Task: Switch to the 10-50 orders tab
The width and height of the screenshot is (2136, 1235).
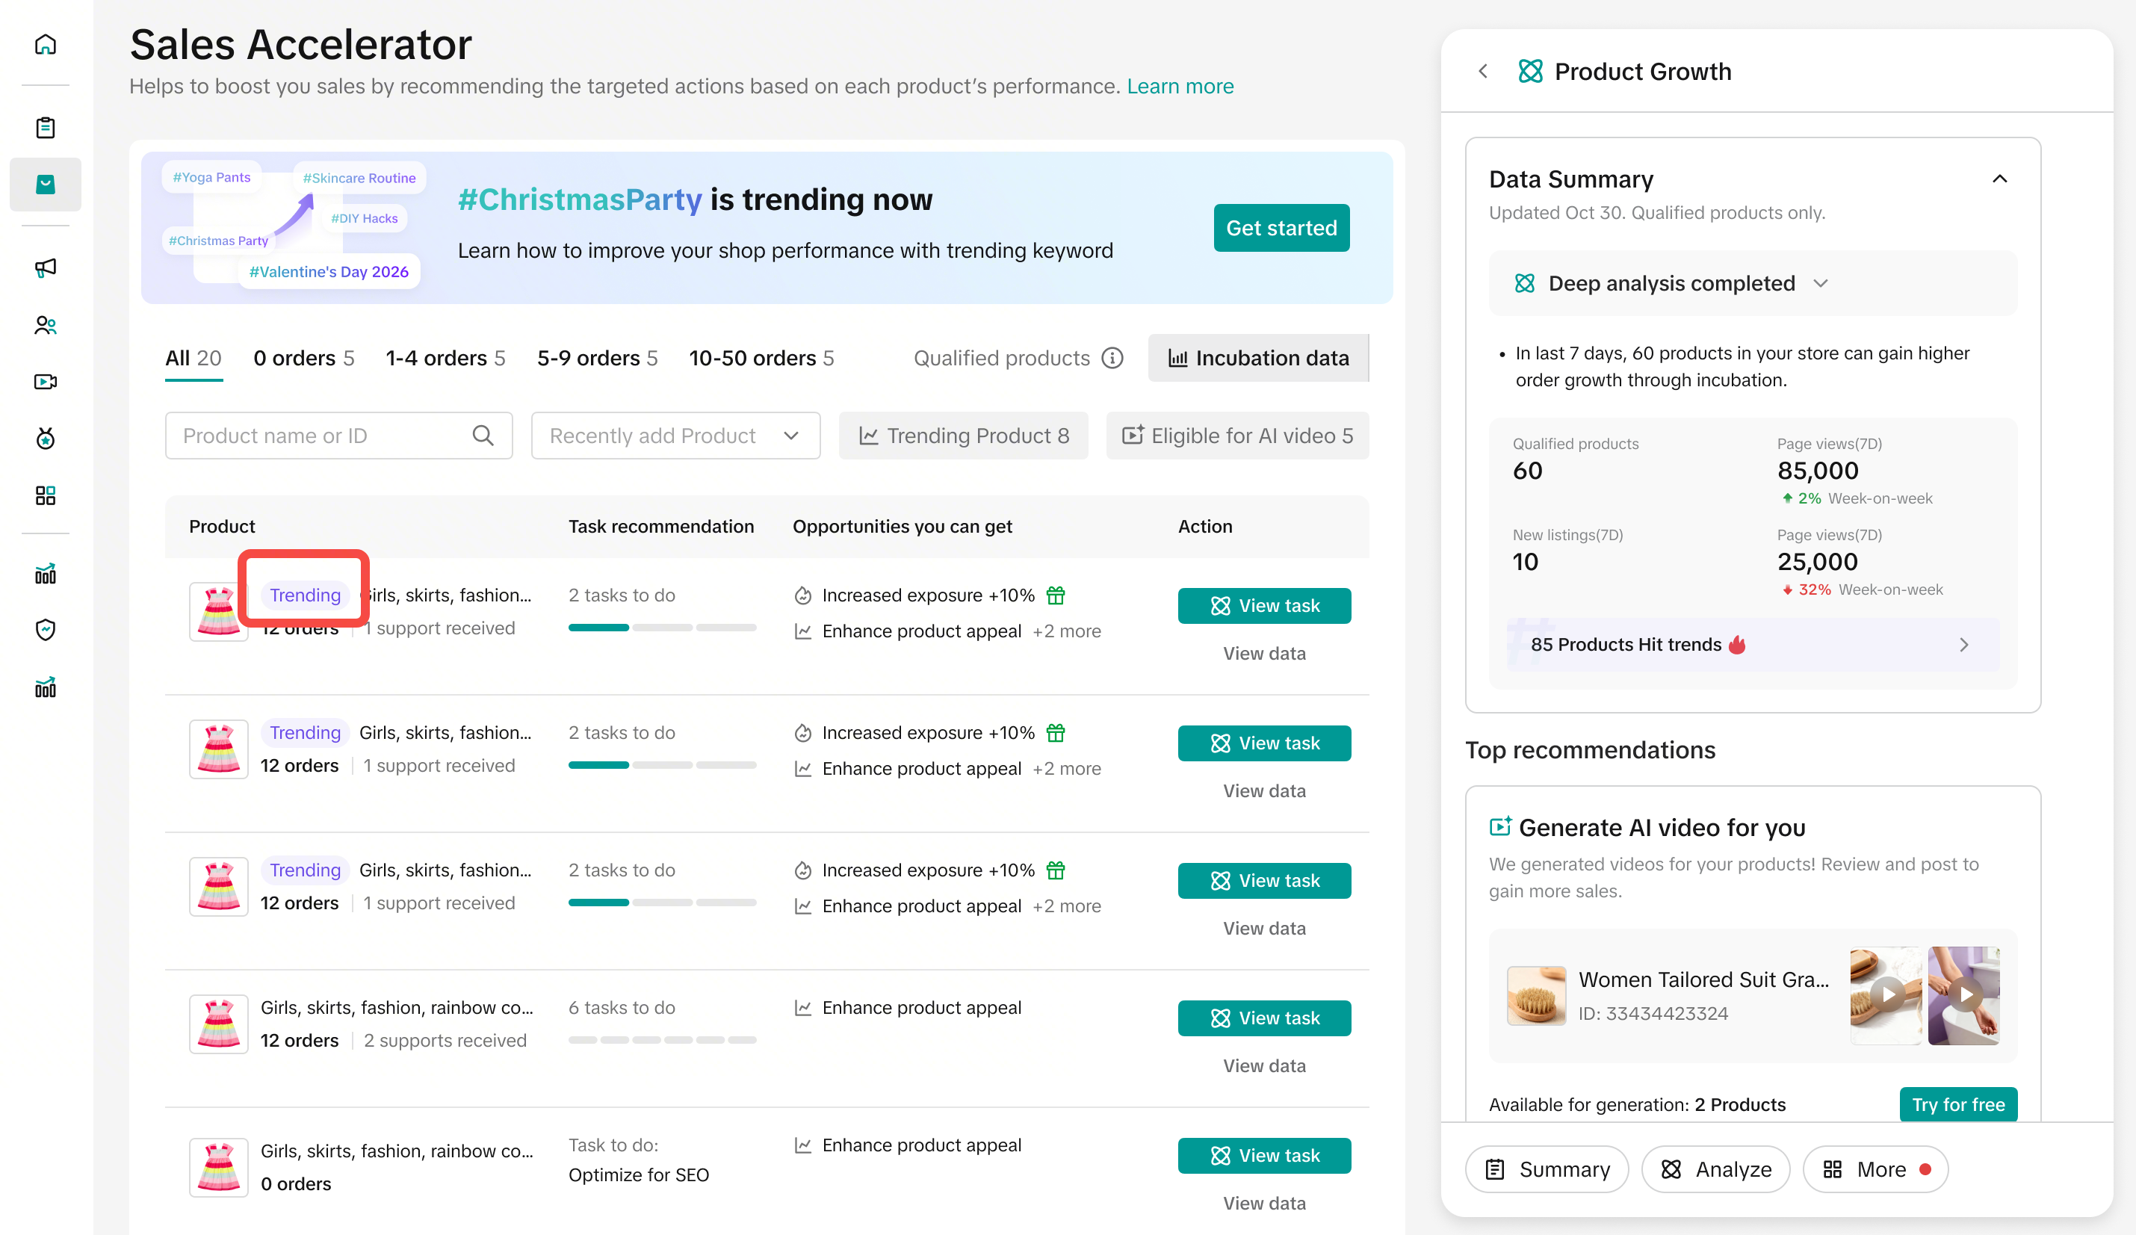Action: point(761,358)
